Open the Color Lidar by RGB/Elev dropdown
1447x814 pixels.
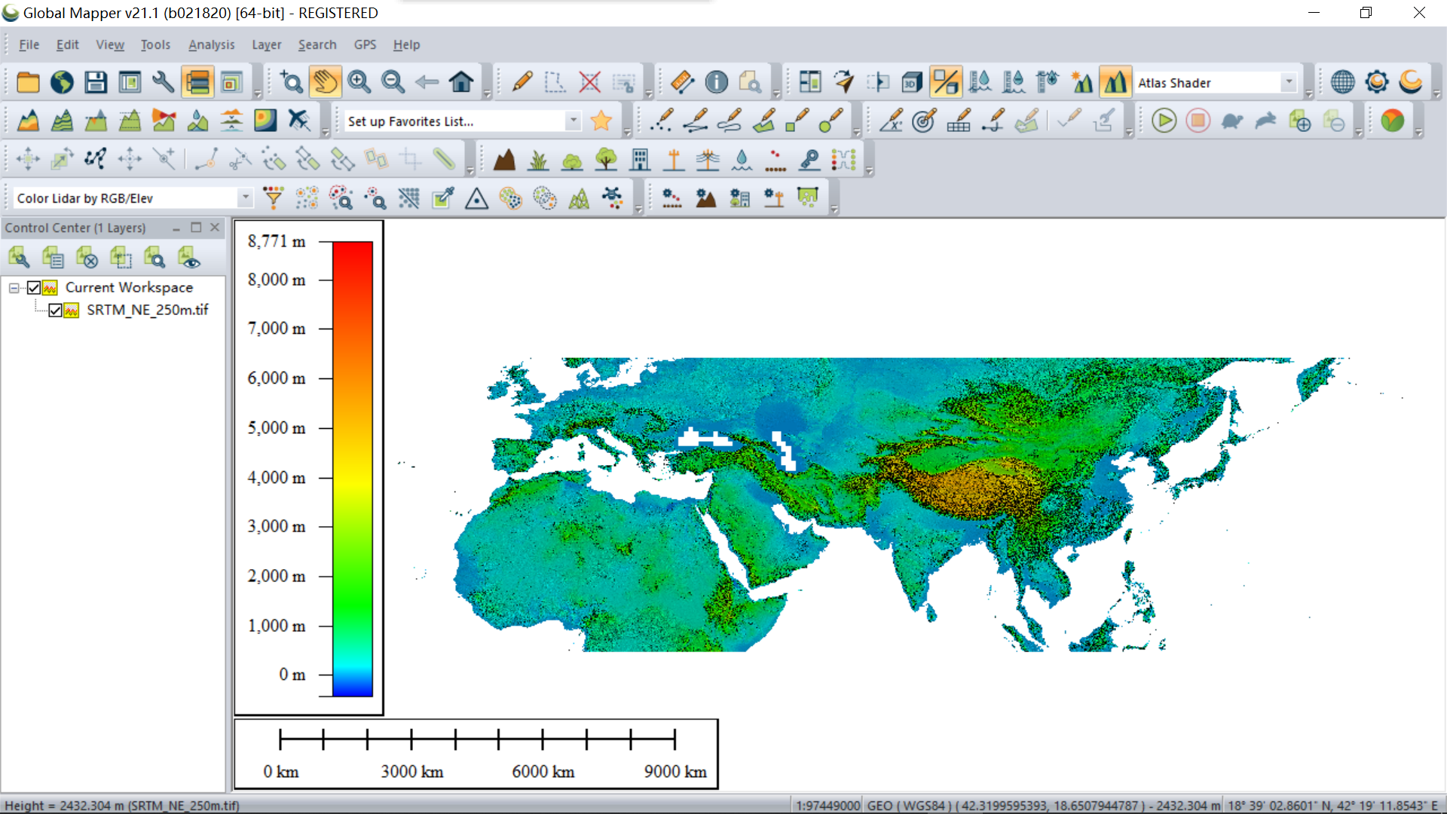245,197
